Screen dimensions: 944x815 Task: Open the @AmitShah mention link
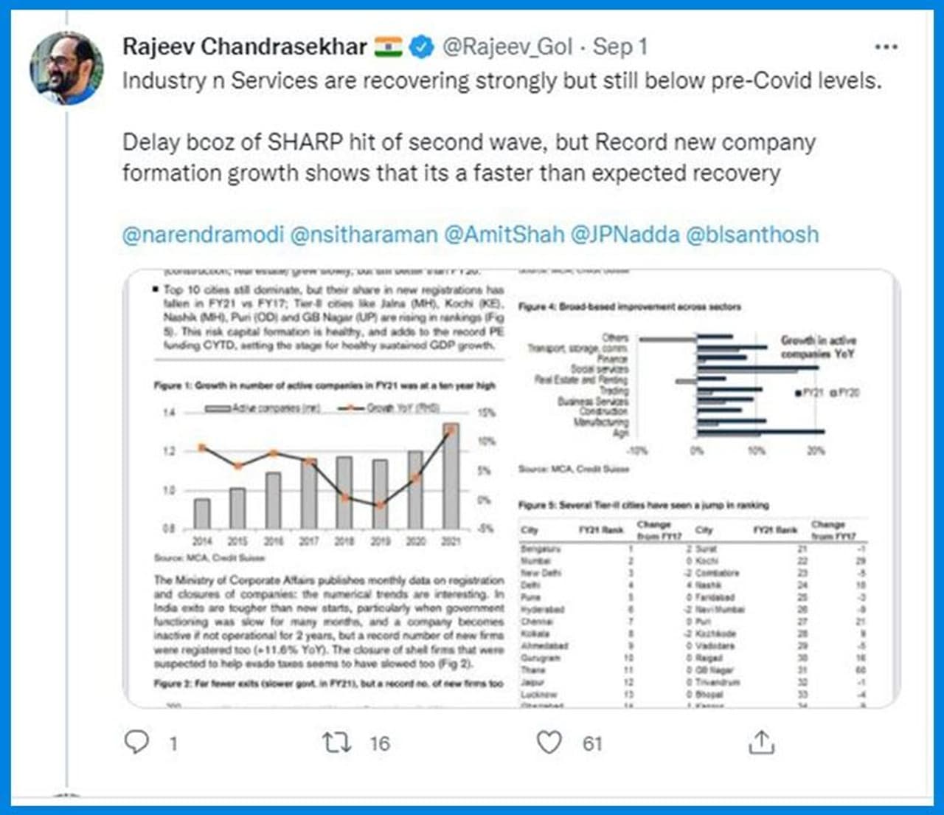(x=504, y=235)
